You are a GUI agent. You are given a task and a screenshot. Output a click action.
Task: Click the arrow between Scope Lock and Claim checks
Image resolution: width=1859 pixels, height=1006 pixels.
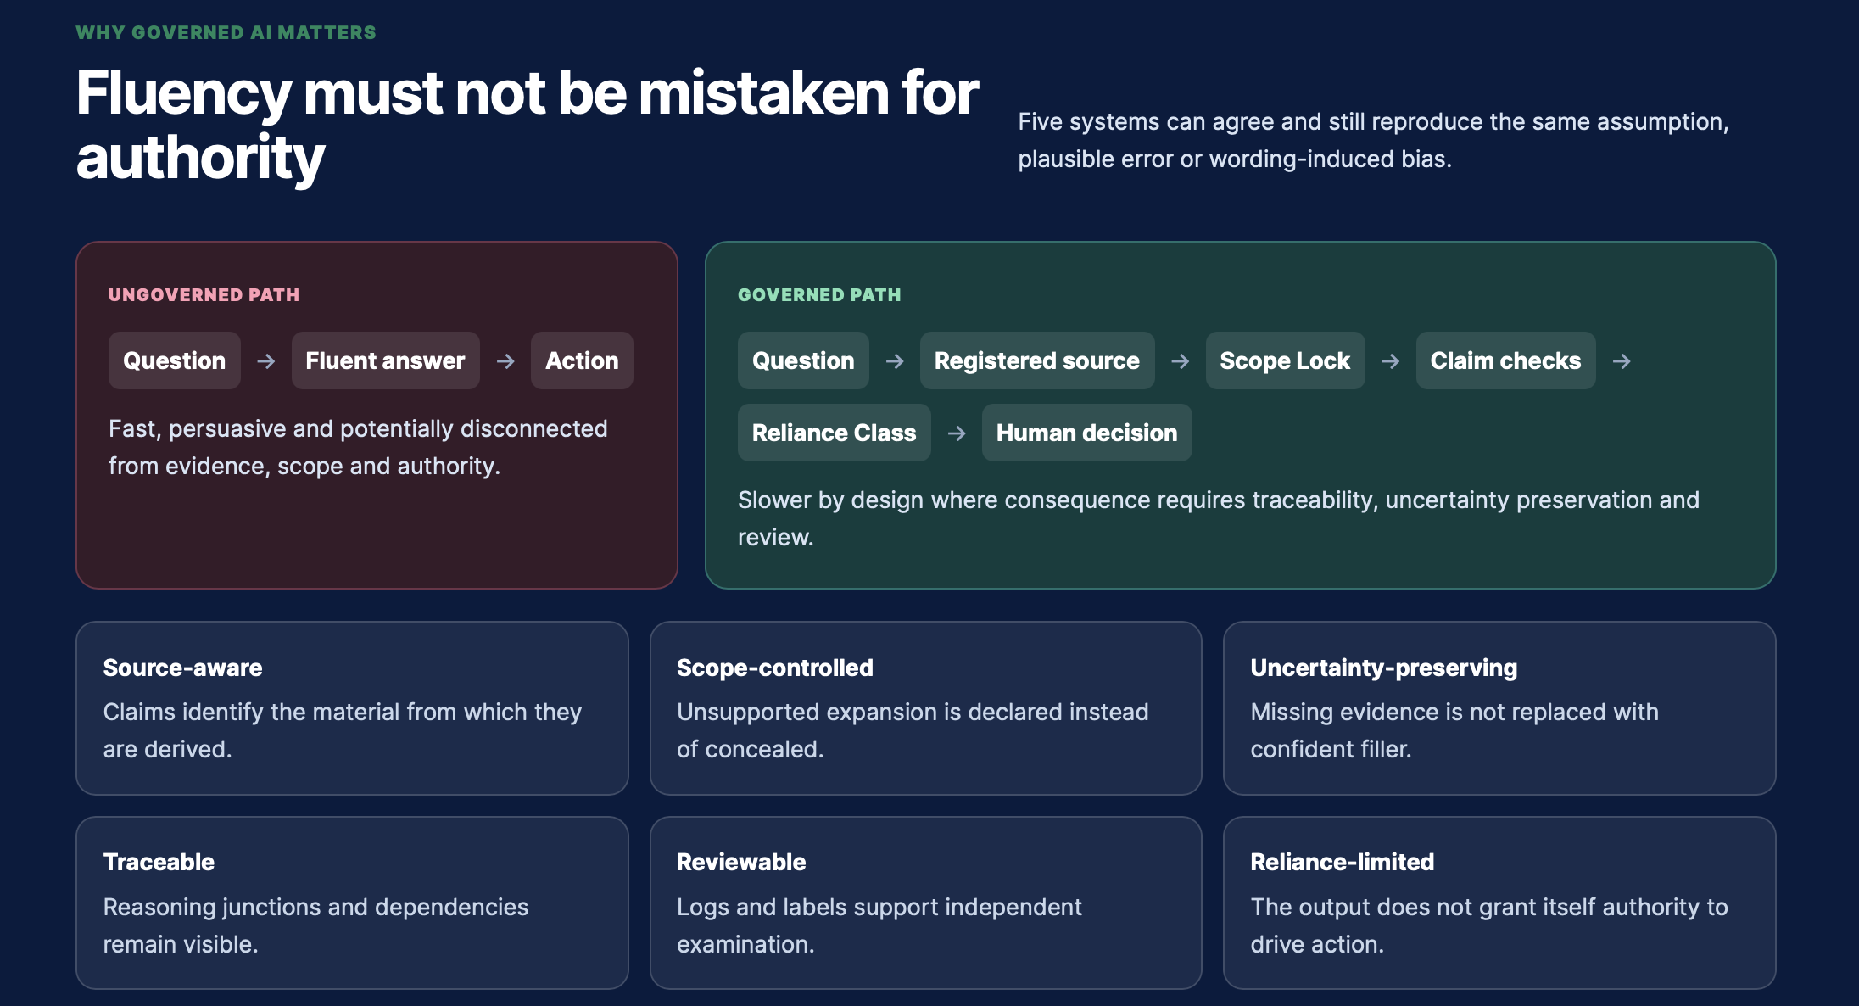1390,361
